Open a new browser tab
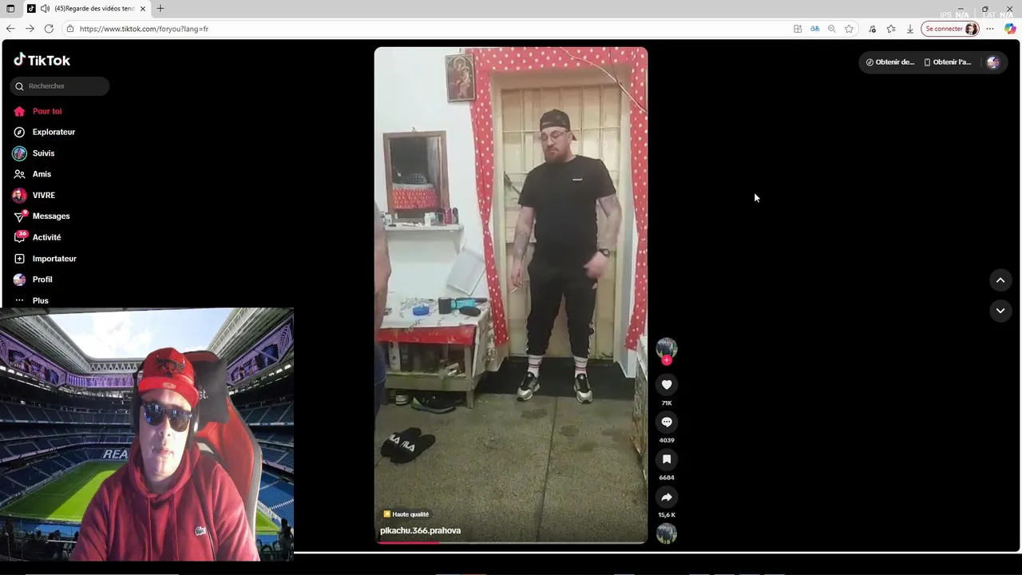Viewport: 1022px width, 575px height. (x=160, y=9)
